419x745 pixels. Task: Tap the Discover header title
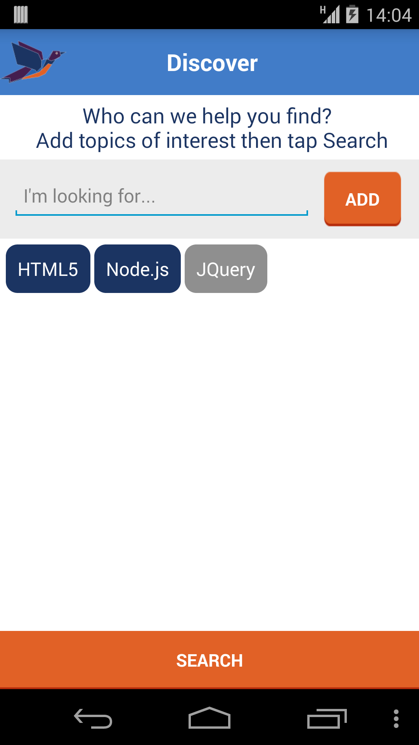click(x=212, y=63)
